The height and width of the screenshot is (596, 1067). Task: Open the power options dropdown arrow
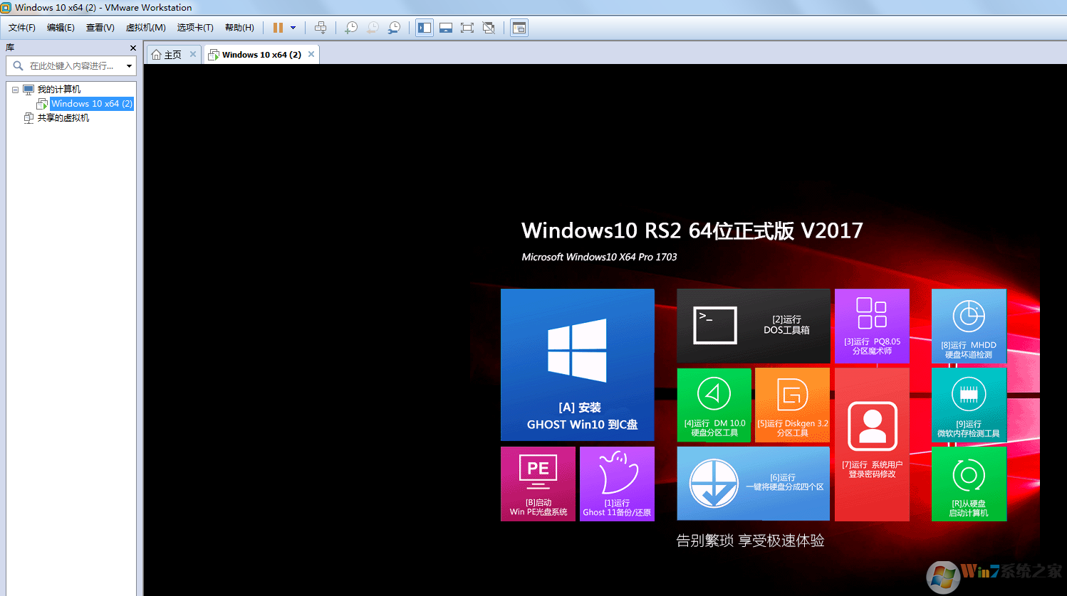click(293, 28)
